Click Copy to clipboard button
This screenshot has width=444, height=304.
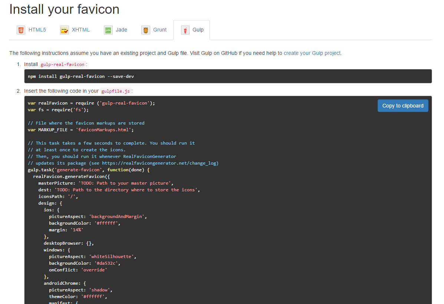point(403,106)
